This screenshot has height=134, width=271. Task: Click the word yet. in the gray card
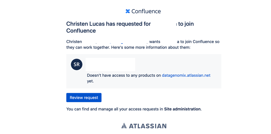(90, 81)
